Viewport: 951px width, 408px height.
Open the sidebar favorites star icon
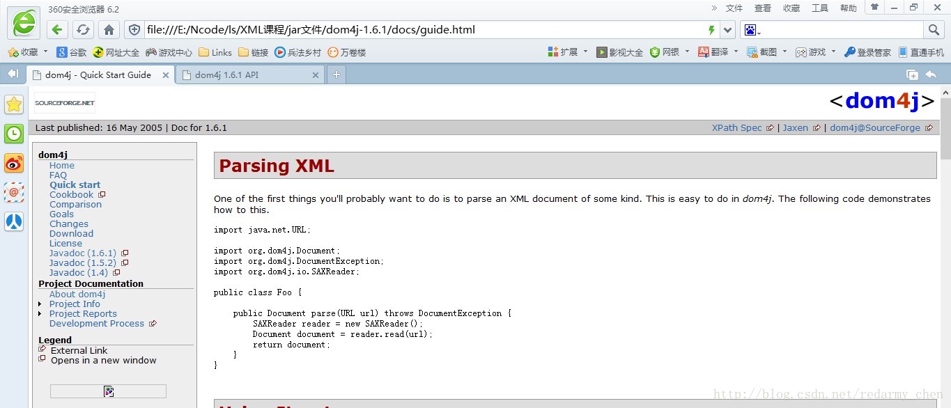[14, 104]
